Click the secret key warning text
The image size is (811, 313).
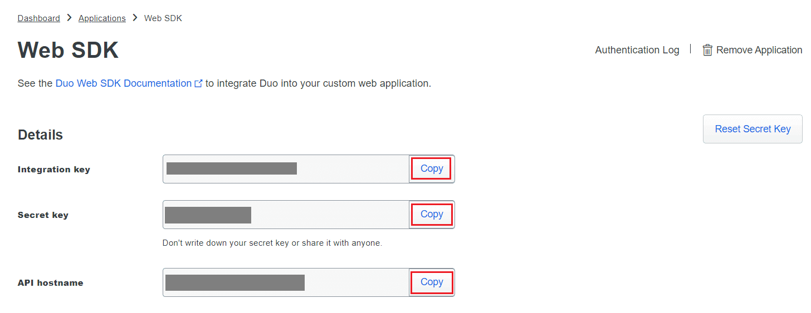coord(272,243)
